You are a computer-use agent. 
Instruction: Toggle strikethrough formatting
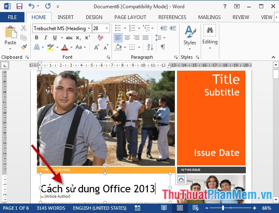[69, 38]
